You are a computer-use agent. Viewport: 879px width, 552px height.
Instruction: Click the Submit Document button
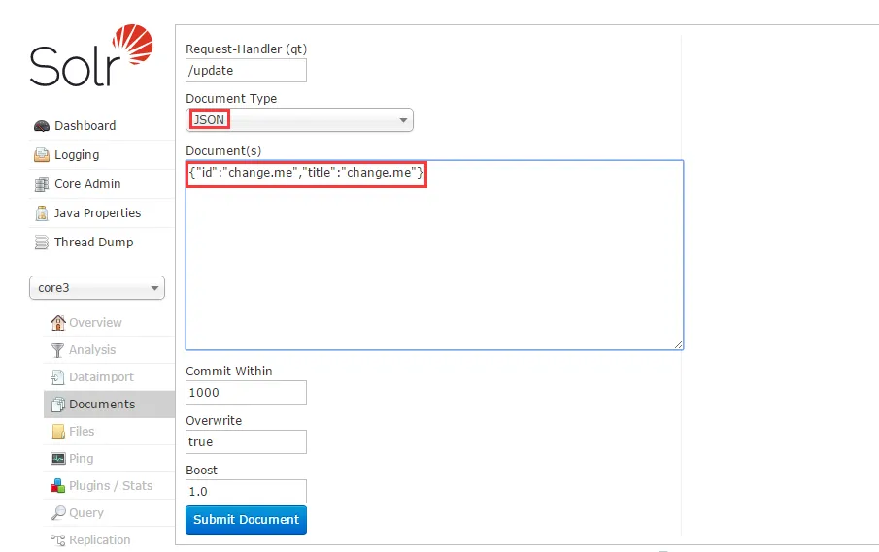246,520
